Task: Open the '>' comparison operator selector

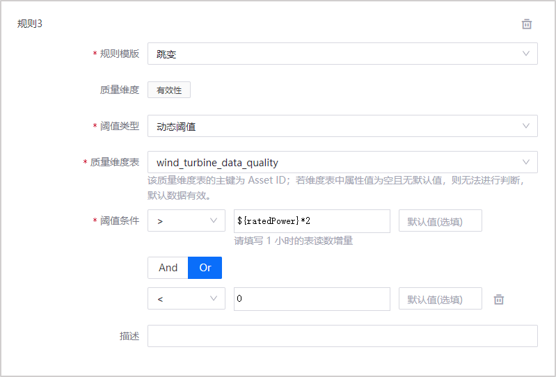Action: click(181, 221)
